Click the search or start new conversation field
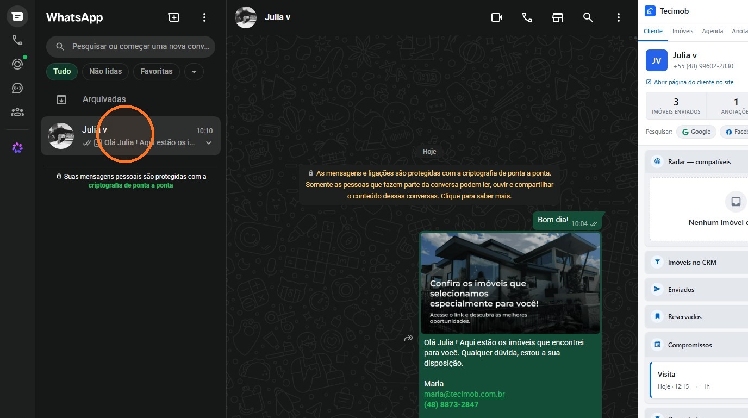Screen dimensions: 748x418 [130, 47]
